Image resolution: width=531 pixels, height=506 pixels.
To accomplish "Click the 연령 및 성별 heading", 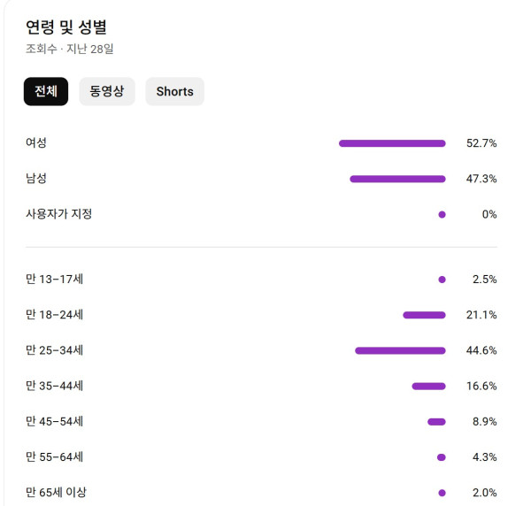I will [66, 27].
